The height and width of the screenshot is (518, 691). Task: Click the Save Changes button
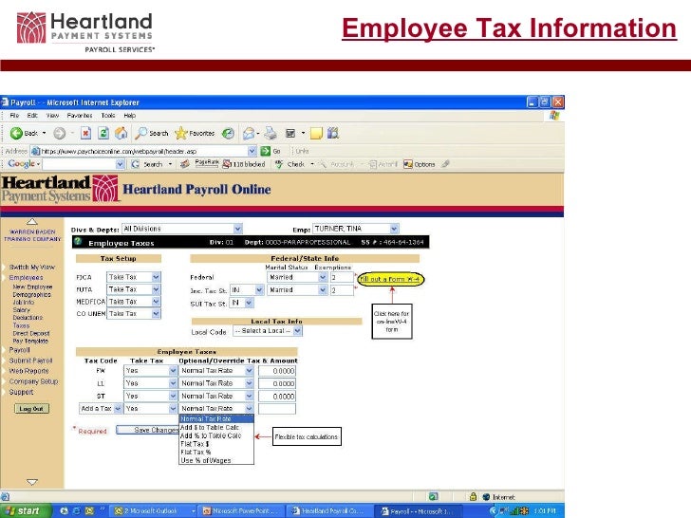pyautogui.click(x=148, y=430)
